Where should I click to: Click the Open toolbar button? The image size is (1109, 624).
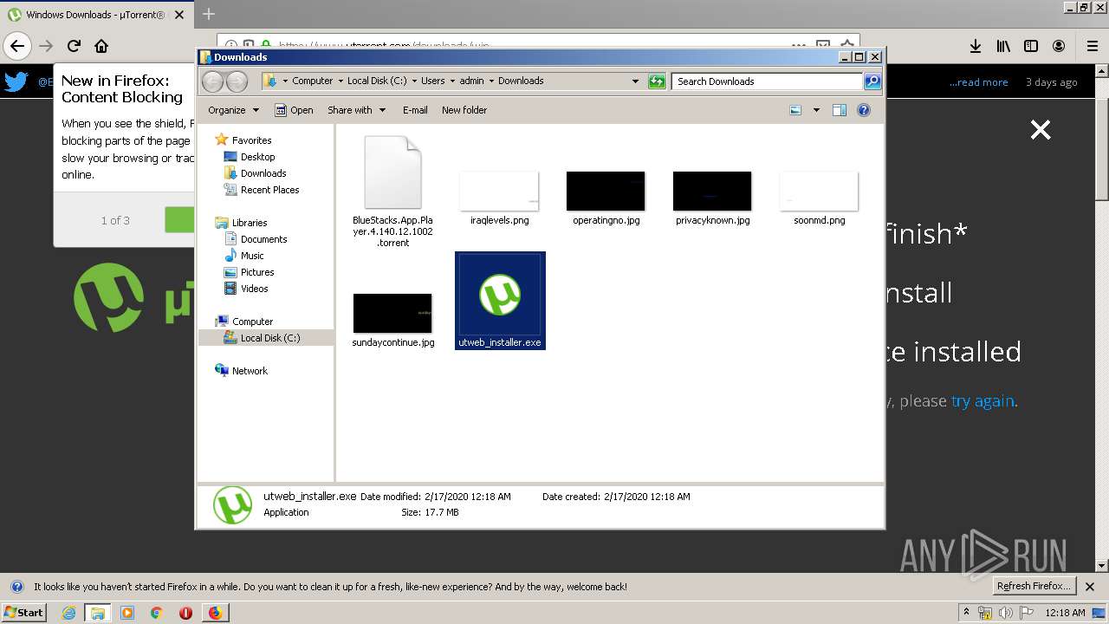click(x=294, y=110)
